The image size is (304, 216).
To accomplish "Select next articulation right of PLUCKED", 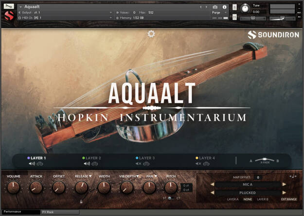I will pyautogui.click(x=284, y=192).
